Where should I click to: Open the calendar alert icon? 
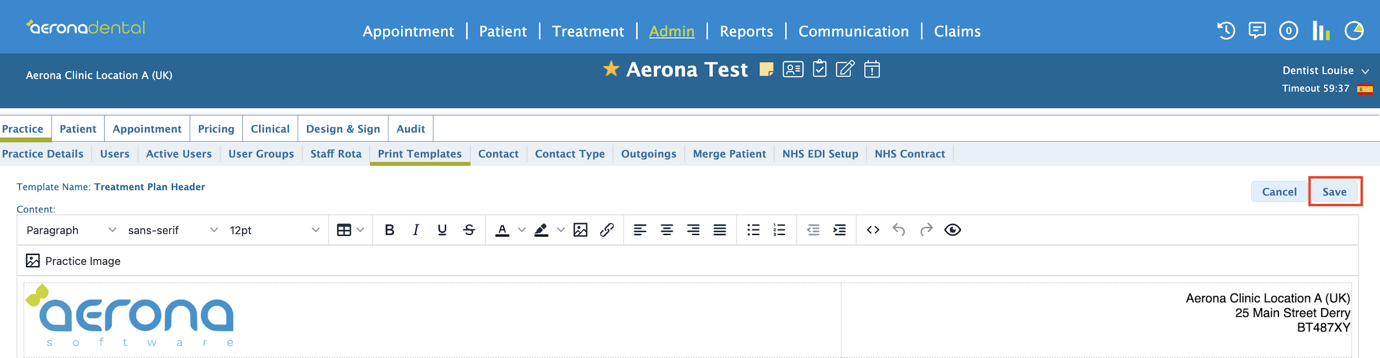coord(872,69)
